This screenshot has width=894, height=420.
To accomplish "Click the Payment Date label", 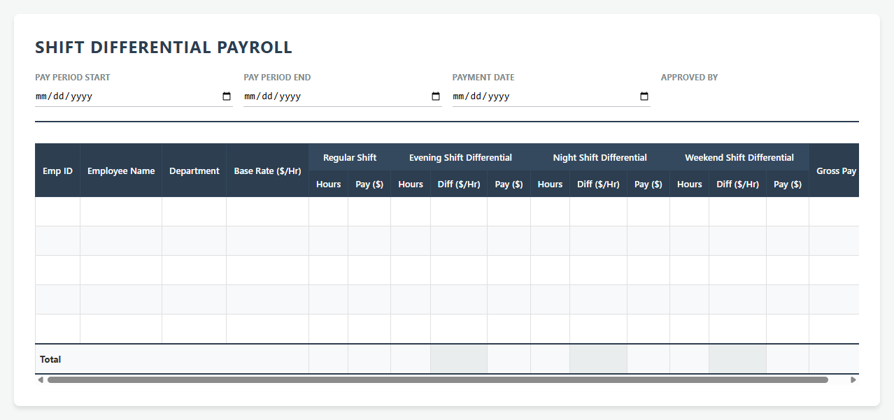I will coord(483,77).
